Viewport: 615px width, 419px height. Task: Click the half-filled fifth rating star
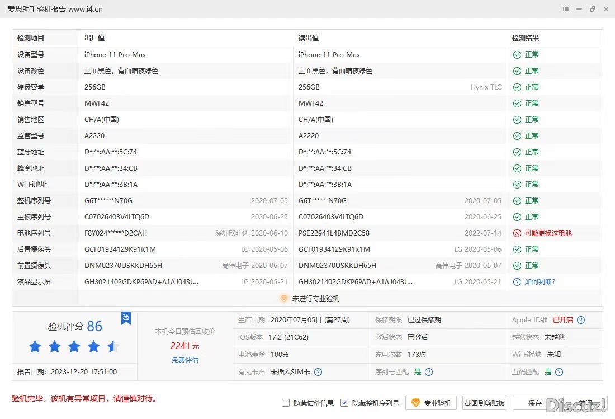pos(113,346)
